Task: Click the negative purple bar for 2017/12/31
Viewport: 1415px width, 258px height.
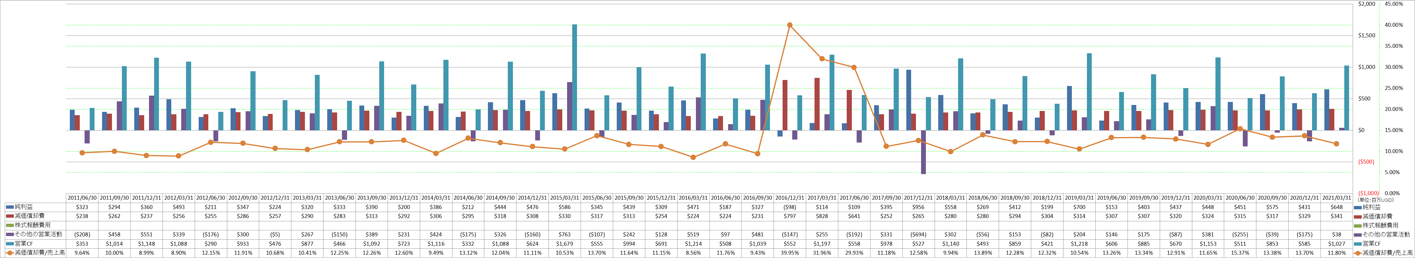Action: (923, 152)
